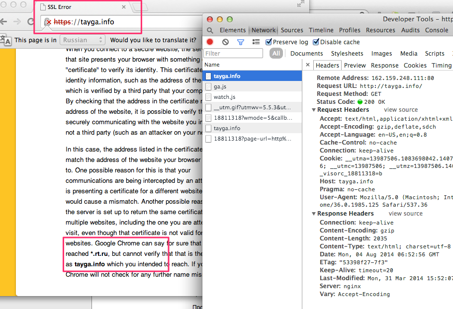Select the Response detail tab
The image size is (453, 309).
click(x=384, y=66)
